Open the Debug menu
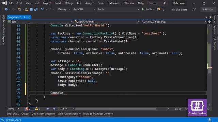Screen dimensions: 218x122 click(x=68, y=3)
